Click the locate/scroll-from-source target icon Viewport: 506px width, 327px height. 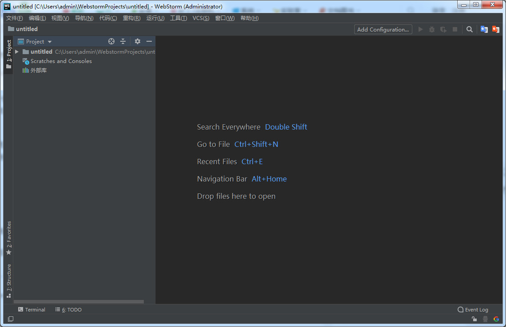(x=111, y=41)
